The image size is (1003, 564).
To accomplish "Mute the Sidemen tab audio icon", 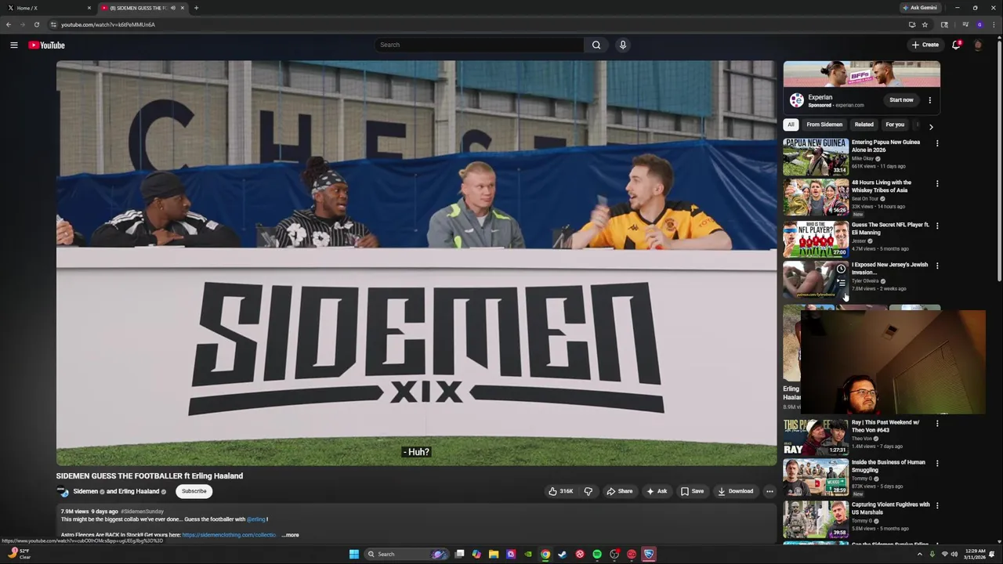I will [x=172, y=8].
